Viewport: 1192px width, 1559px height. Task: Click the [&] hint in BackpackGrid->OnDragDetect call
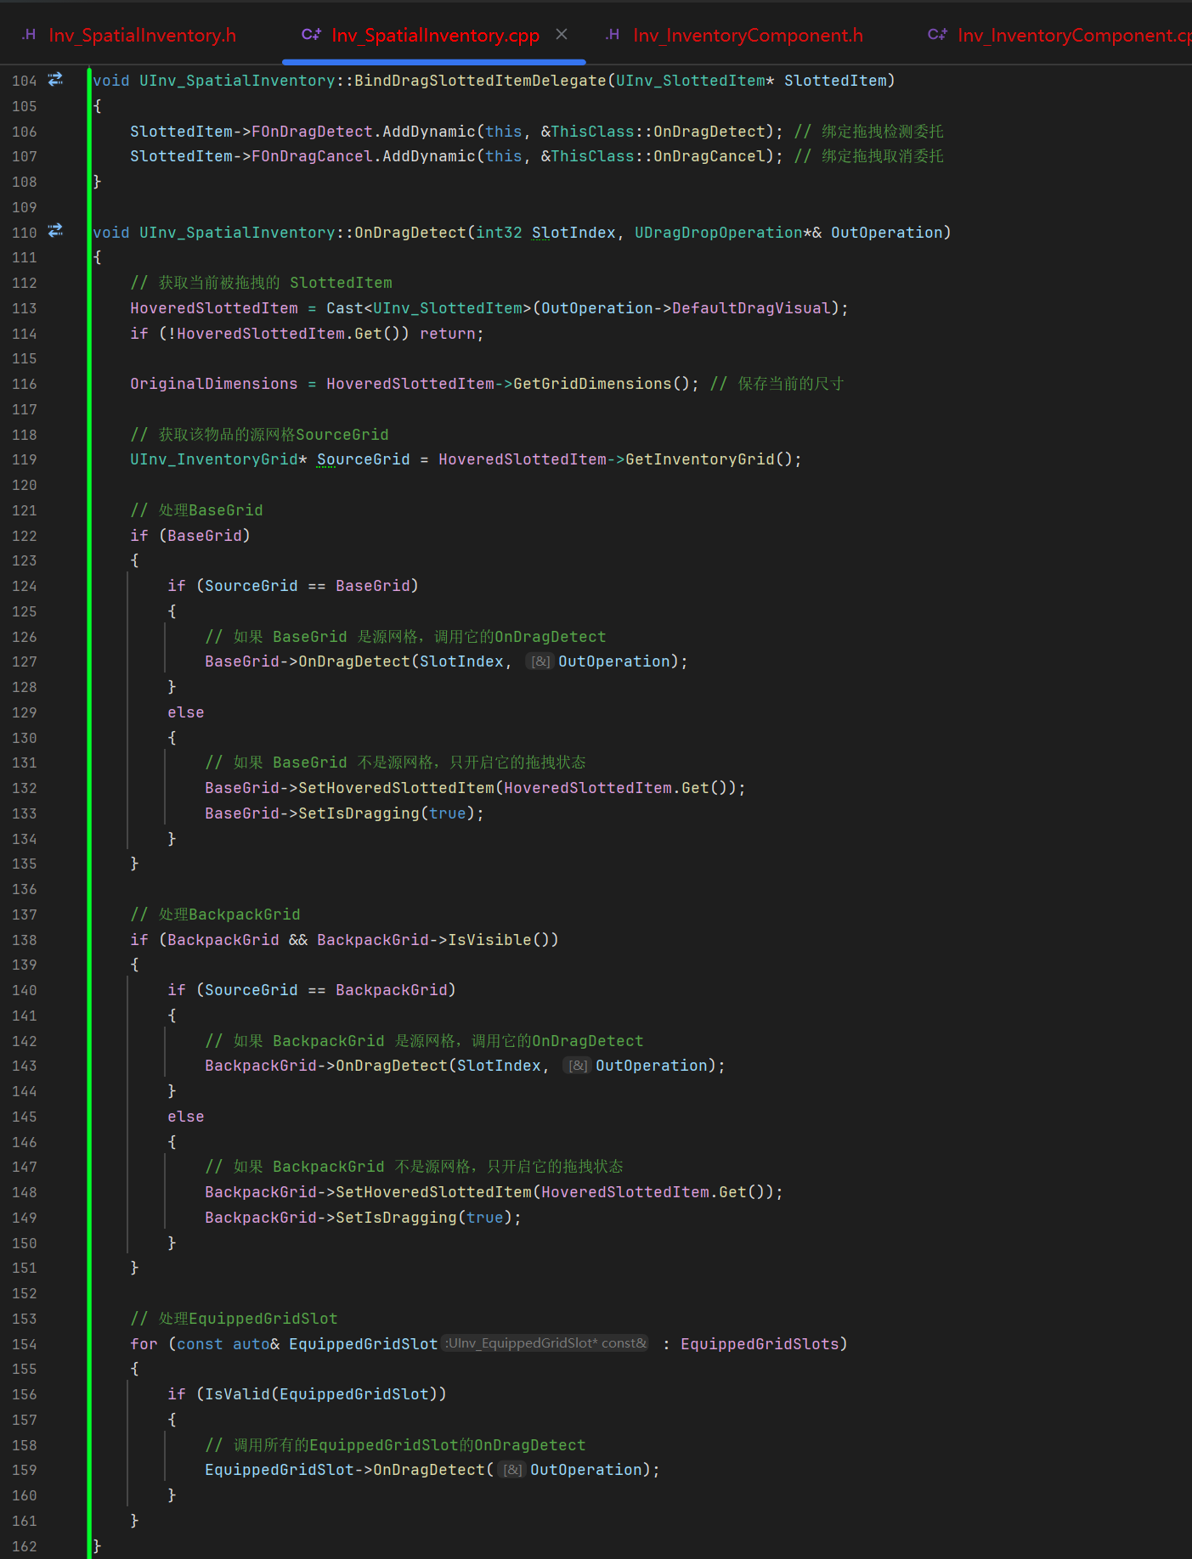click(x=578, y=1066)
